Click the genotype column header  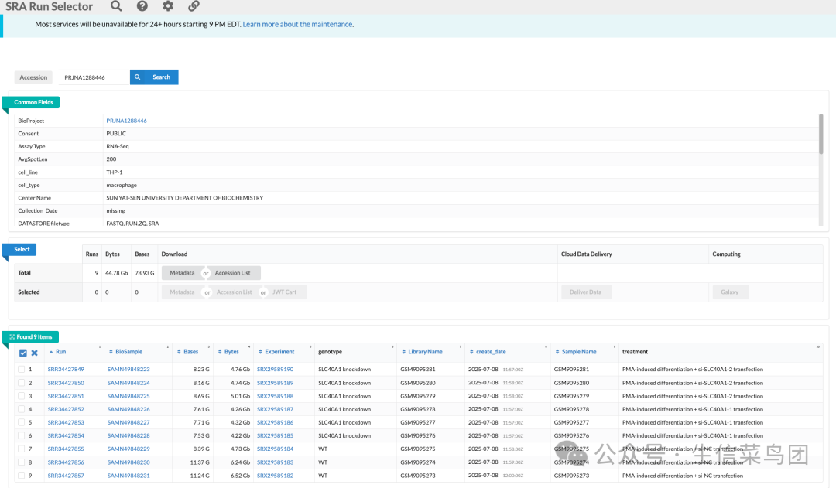click(x=330, y=352)
